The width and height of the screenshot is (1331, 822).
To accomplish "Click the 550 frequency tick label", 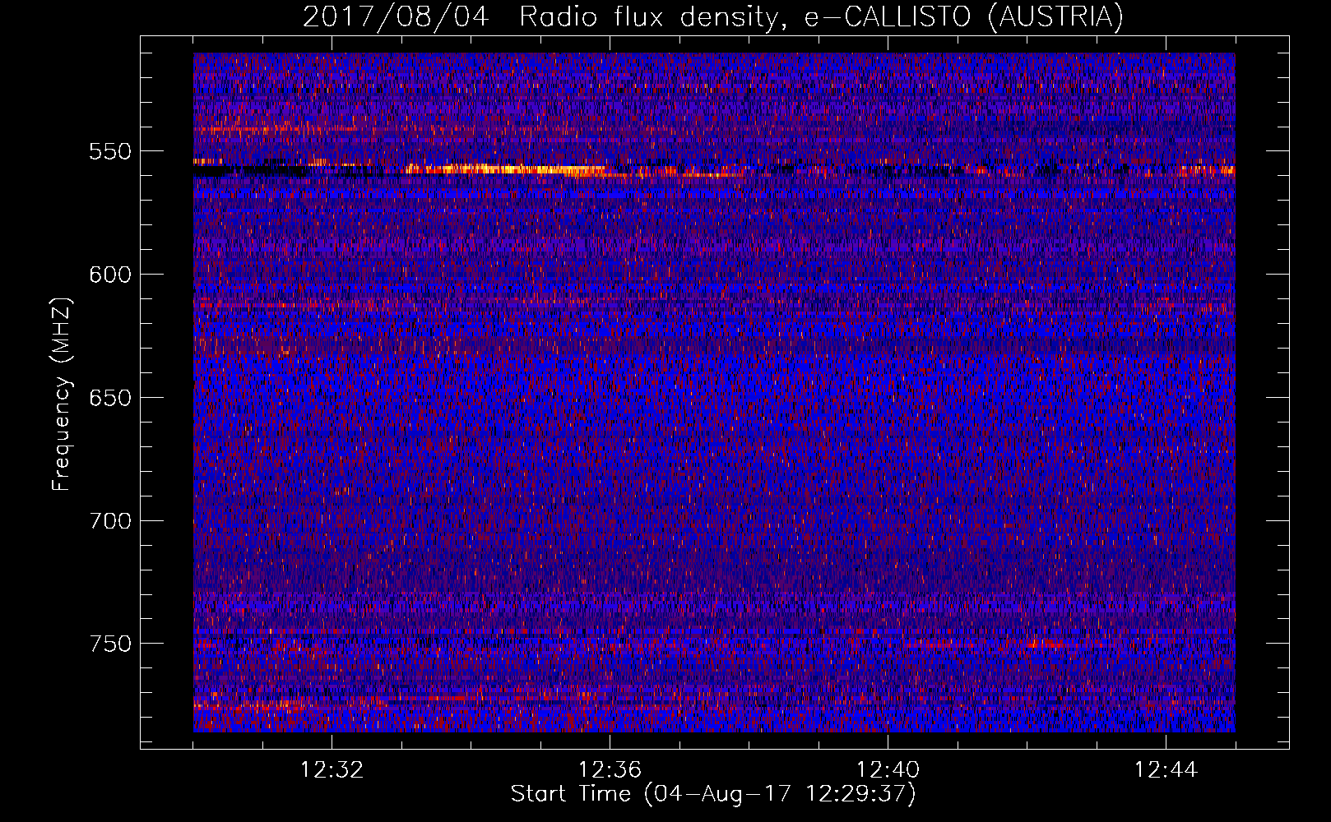I will coord(110,151).
